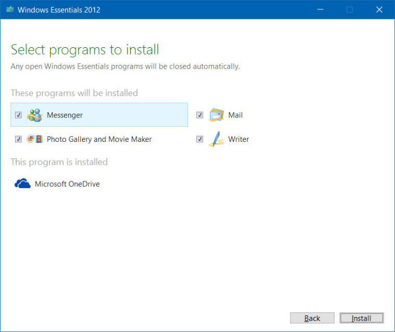Toggle the Photo Gallery and Movie Maker checkbox
The width and height of the screenshot is (395, 332).
[x=18, y=139]
